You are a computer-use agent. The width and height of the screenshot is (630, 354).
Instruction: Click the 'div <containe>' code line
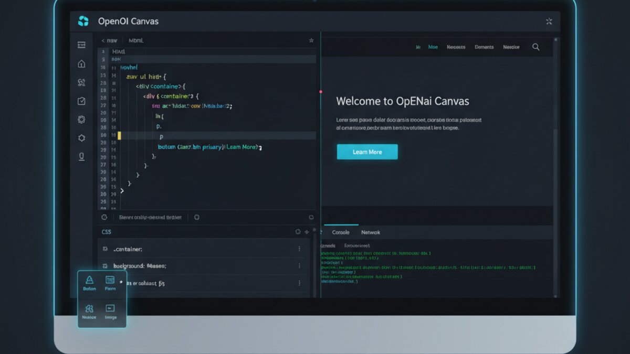tap(161, 86)
